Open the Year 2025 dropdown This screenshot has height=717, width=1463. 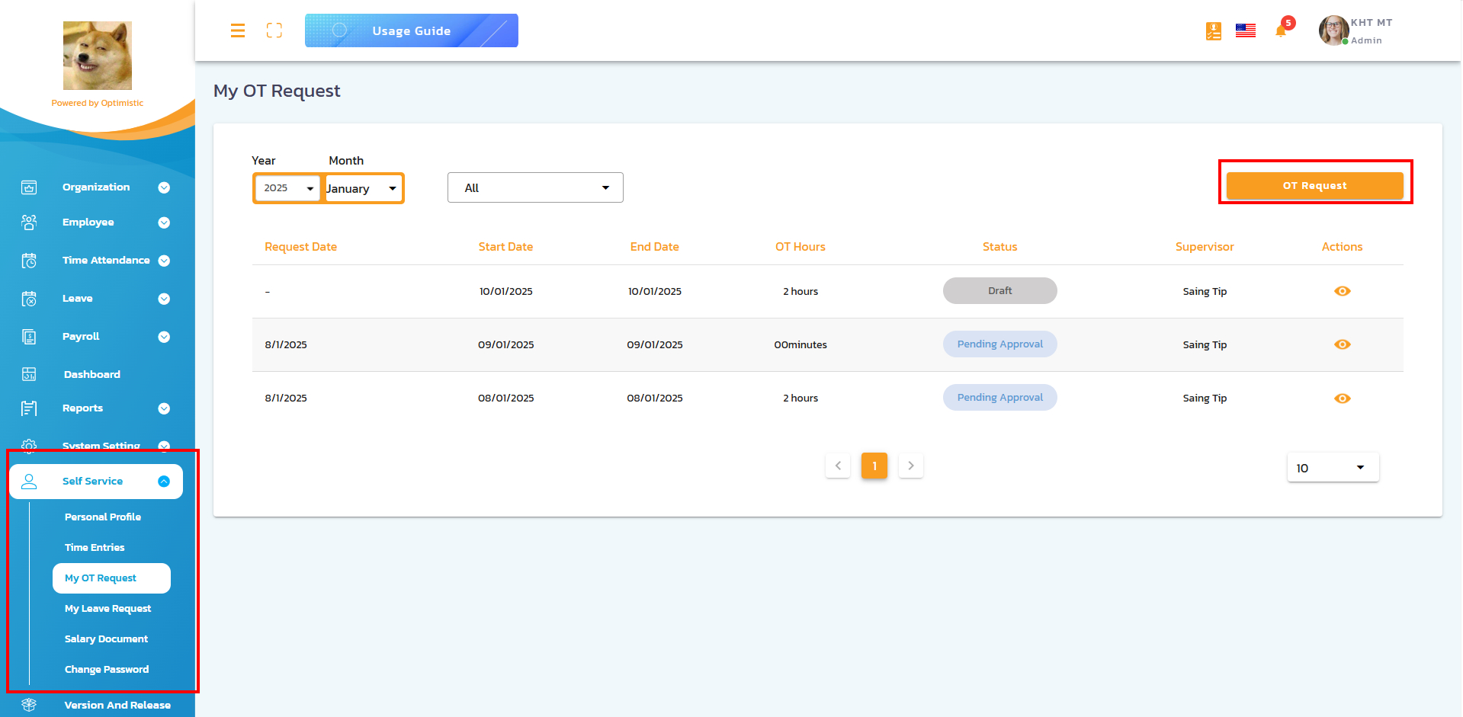click(x=287, y=188)
